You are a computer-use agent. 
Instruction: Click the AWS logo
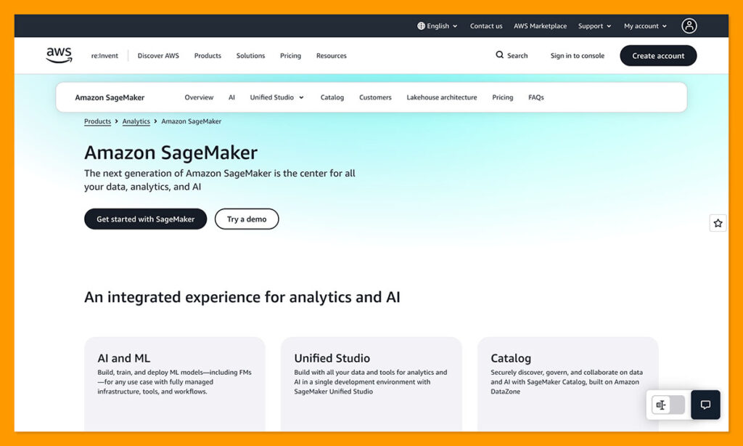pos(59,55)
